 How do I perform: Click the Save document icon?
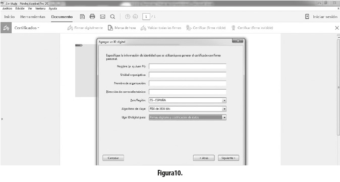click(x=82, y=17)
